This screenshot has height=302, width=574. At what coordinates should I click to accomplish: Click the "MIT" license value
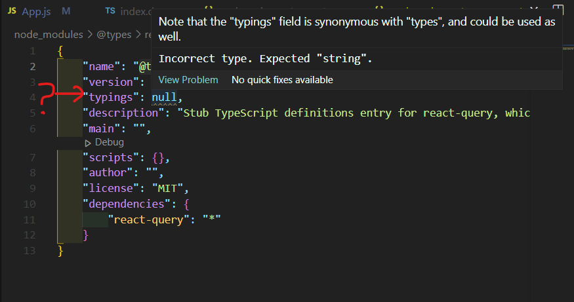[167, 188]
